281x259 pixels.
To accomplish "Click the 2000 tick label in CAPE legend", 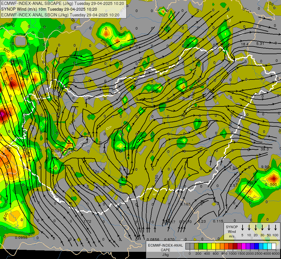I will [250, 254].
